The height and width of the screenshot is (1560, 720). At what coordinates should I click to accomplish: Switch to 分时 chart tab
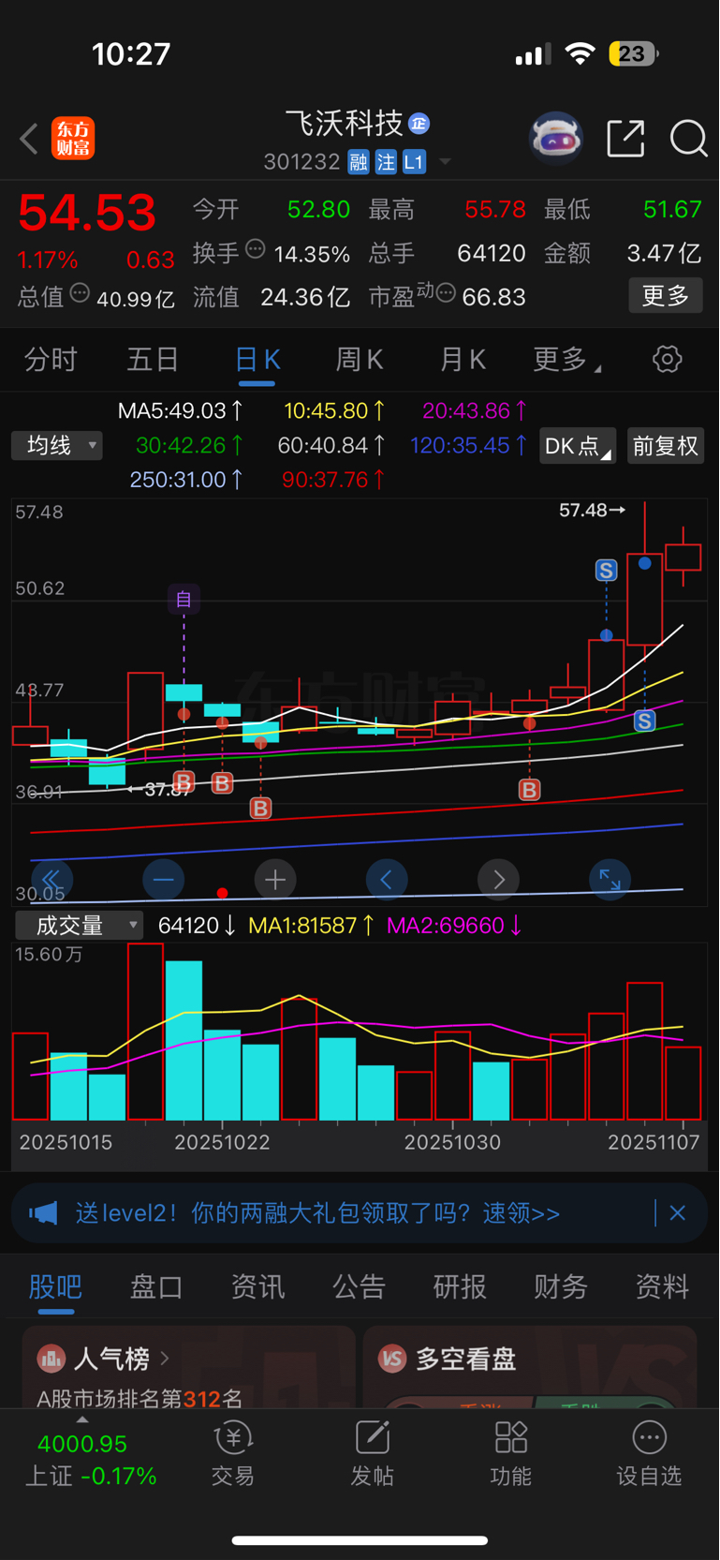tap(51, 359)
